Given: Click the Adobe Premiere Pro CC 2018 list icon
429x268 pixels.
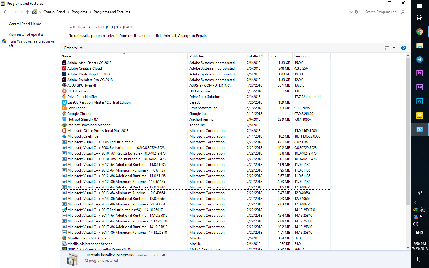Looking at the screenshot, I should (64, 80).
